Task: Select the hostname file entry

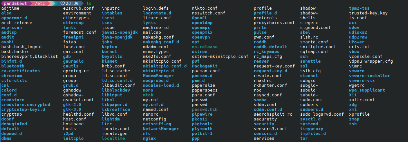Action: coord(73,124)
